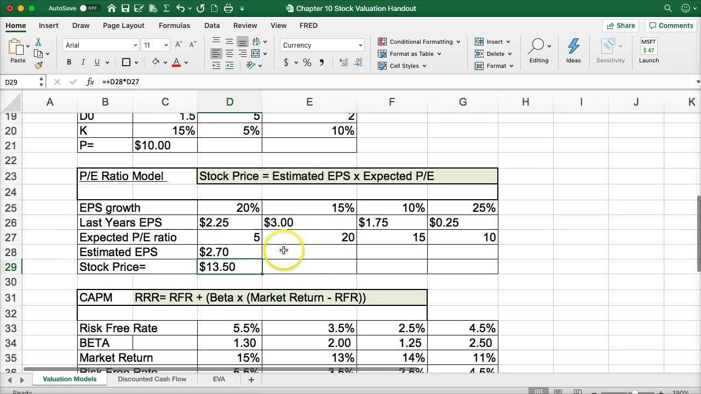Toggle italic formatting
This screenshot has width=701, height=394.
[83, 62]
